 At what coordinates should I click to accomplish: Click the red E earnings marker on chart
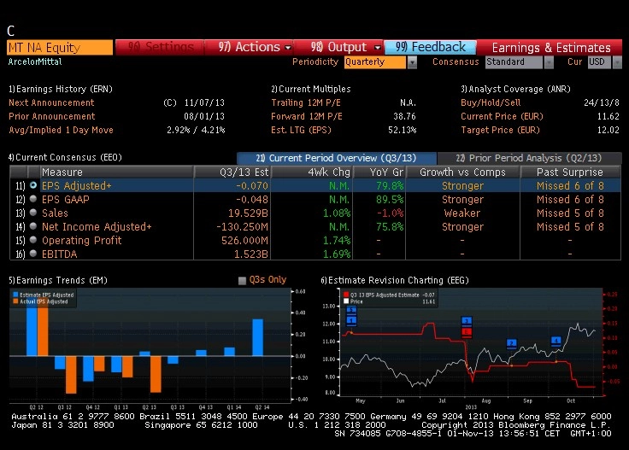pos(466,332)
